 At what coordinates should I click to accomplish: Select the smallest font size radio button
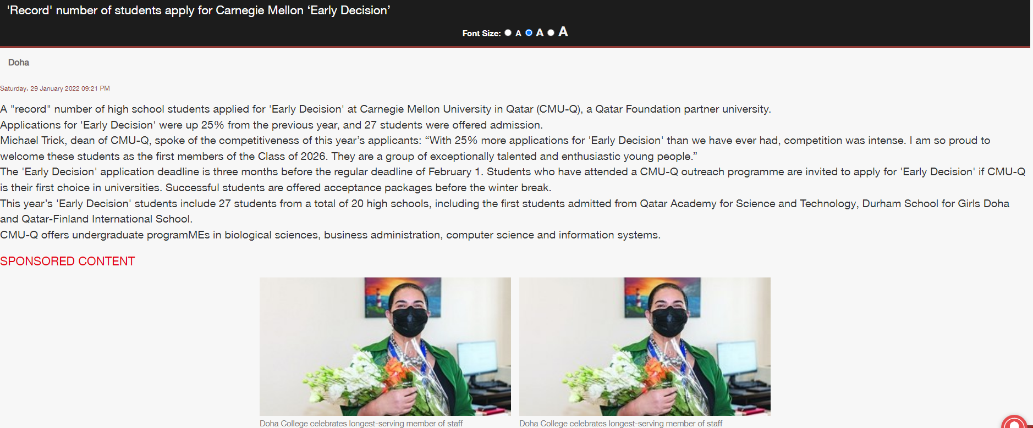tap(508, 33)
